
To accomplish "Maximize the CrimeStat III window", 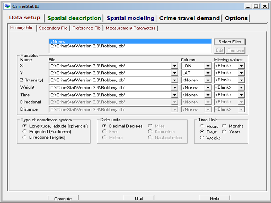I will click(x=256, y=6).
